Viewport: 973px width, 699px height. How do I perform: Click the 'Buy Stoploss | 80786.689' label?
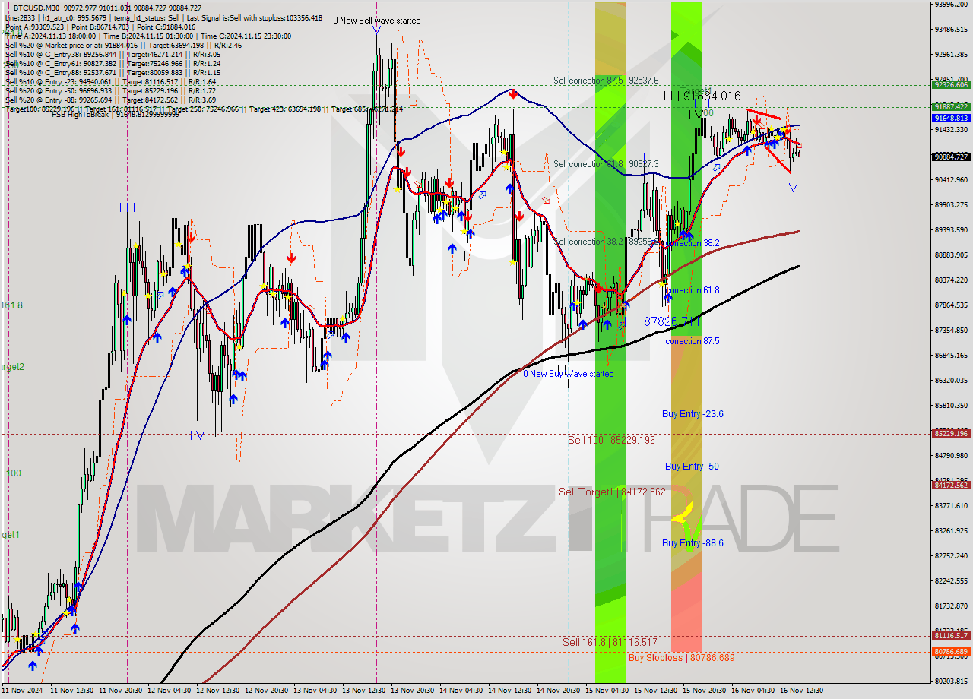pos(682,657)
